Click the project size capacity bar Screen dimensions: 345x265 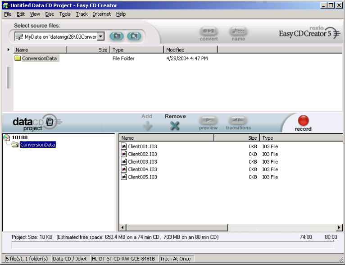172,245
